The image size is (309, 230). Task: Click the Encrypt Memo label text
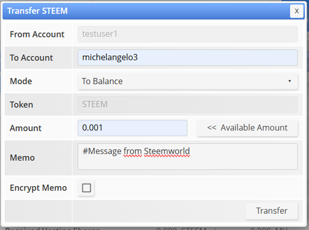[38, 188]
